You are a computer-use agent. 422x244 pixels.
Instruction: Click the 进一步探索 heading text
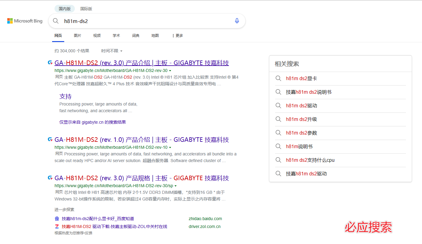[x=64, y=210]
